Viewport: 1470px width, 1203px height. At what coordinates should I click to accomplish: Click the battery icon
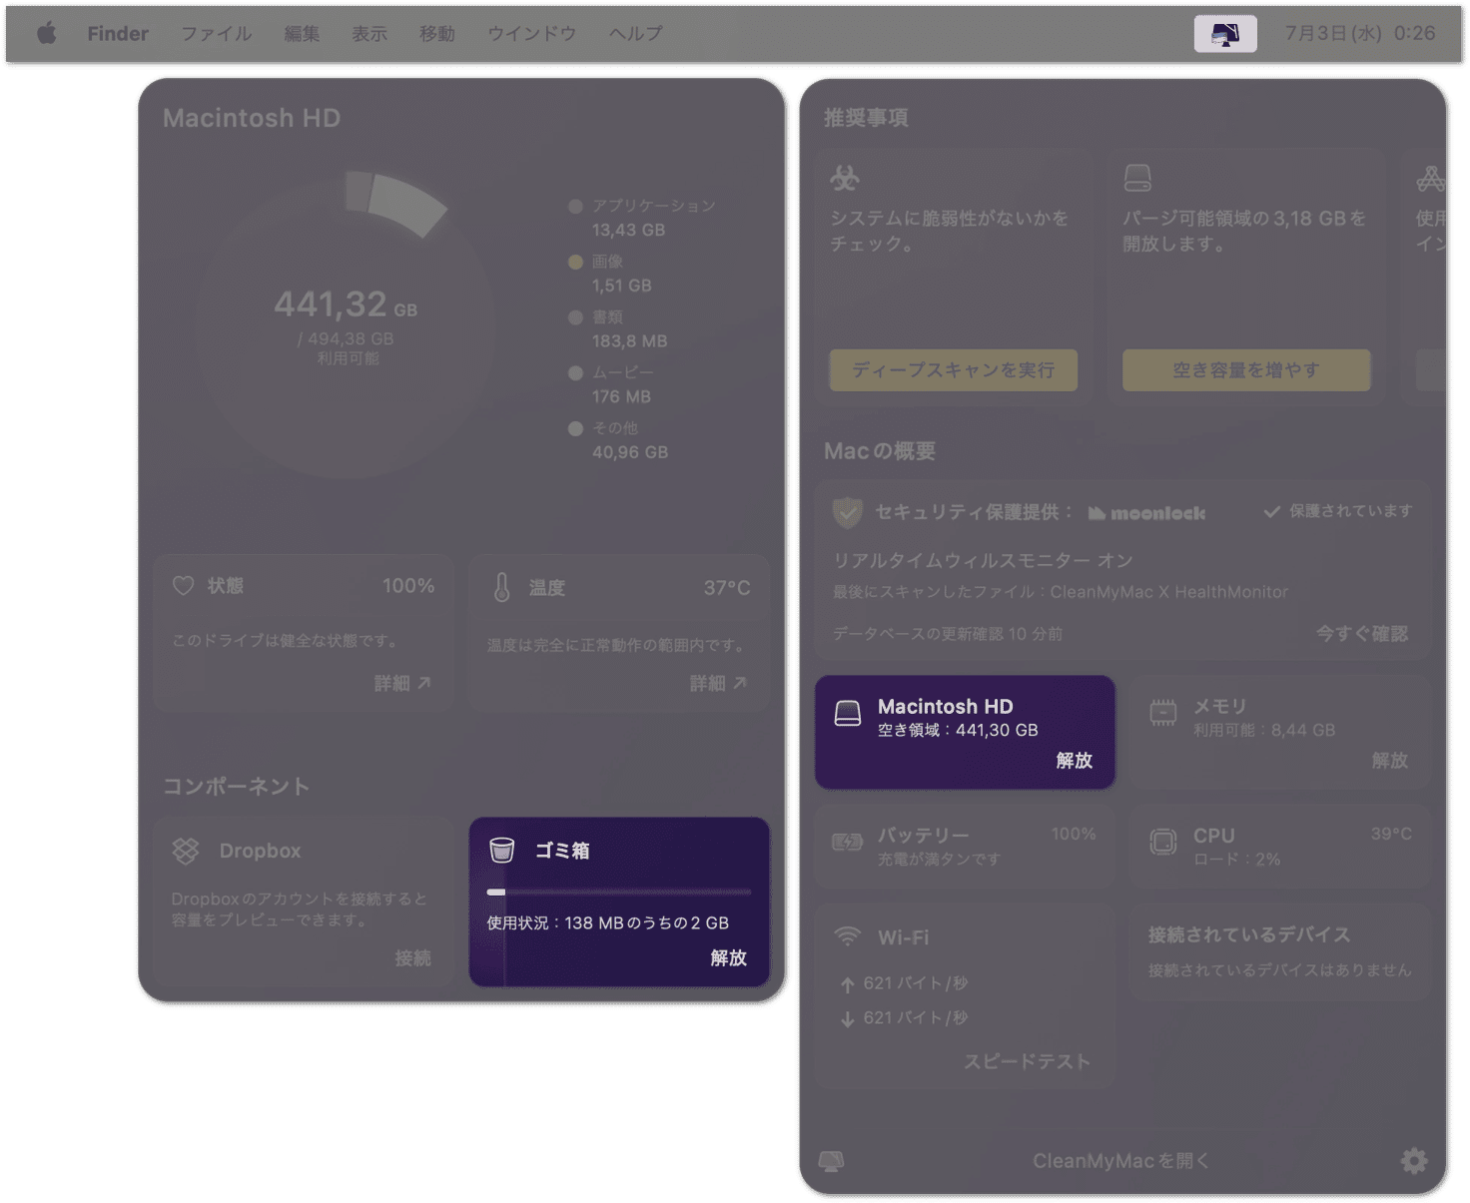pyautogui.click(x=848, y=843)
